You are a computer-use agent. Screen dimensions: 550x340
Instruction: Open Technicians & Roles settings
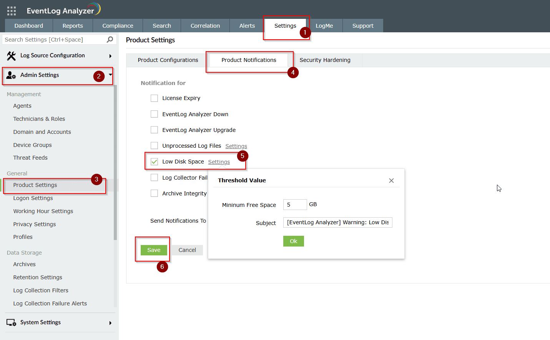click(39, 119)
